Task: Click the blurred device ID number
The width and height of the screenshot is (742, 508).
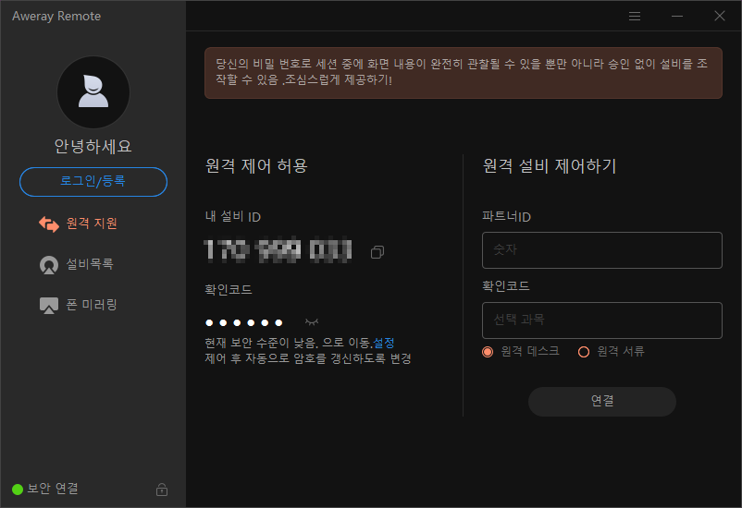Action: [278, 250]
